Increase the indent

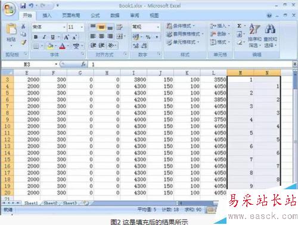[101, 45]
